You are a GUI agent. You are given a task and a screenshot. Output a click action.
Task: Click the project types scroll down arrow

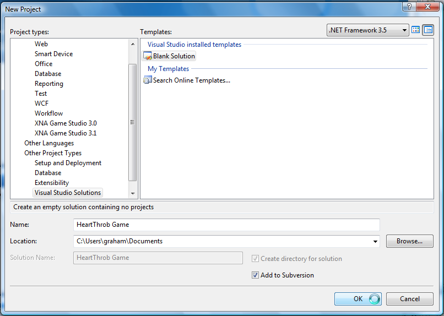click(x=133, y=193)
